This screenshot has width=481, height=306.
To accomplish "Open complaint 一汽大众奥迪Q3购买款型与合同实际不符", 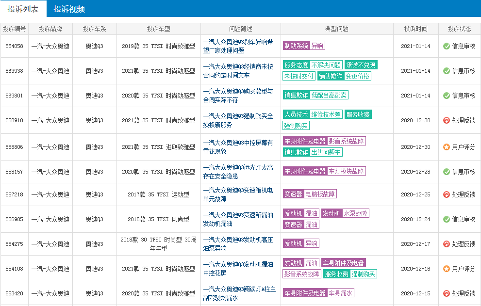I will pyautogui.click(x=238, y=96).
